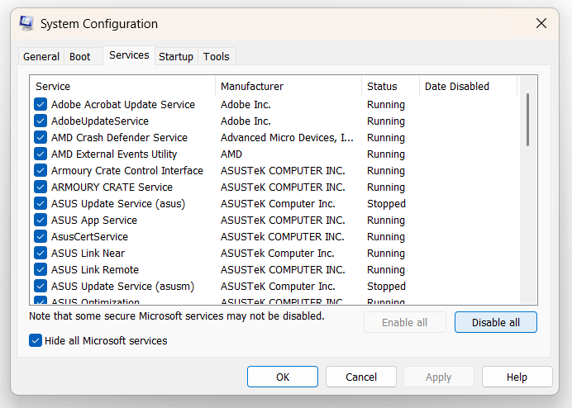Viewport: 572px width, 408px height.
Task: Click the services list vertical scrollbar thumb
Action: 527,120
